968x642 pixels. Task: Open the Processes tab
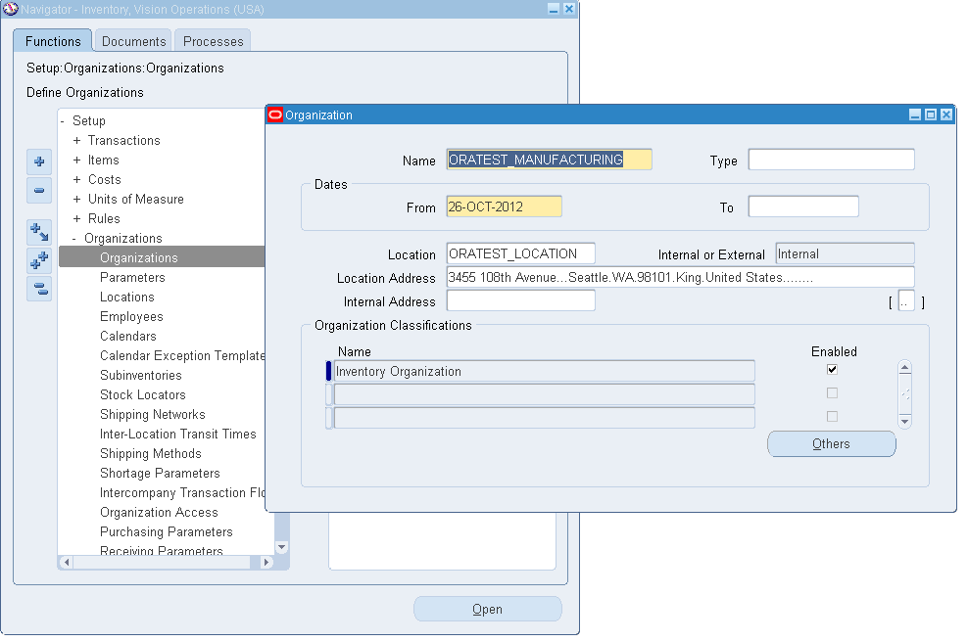coord(212,41)
